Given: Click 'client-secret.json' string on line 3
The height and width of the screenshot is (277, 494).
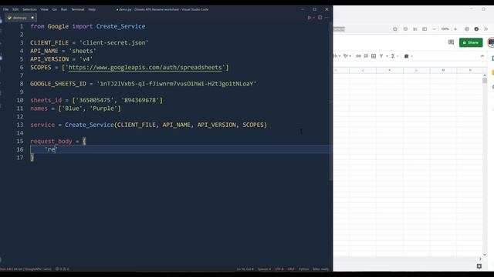Looking at the screenshot, I should tap(113, 43).
